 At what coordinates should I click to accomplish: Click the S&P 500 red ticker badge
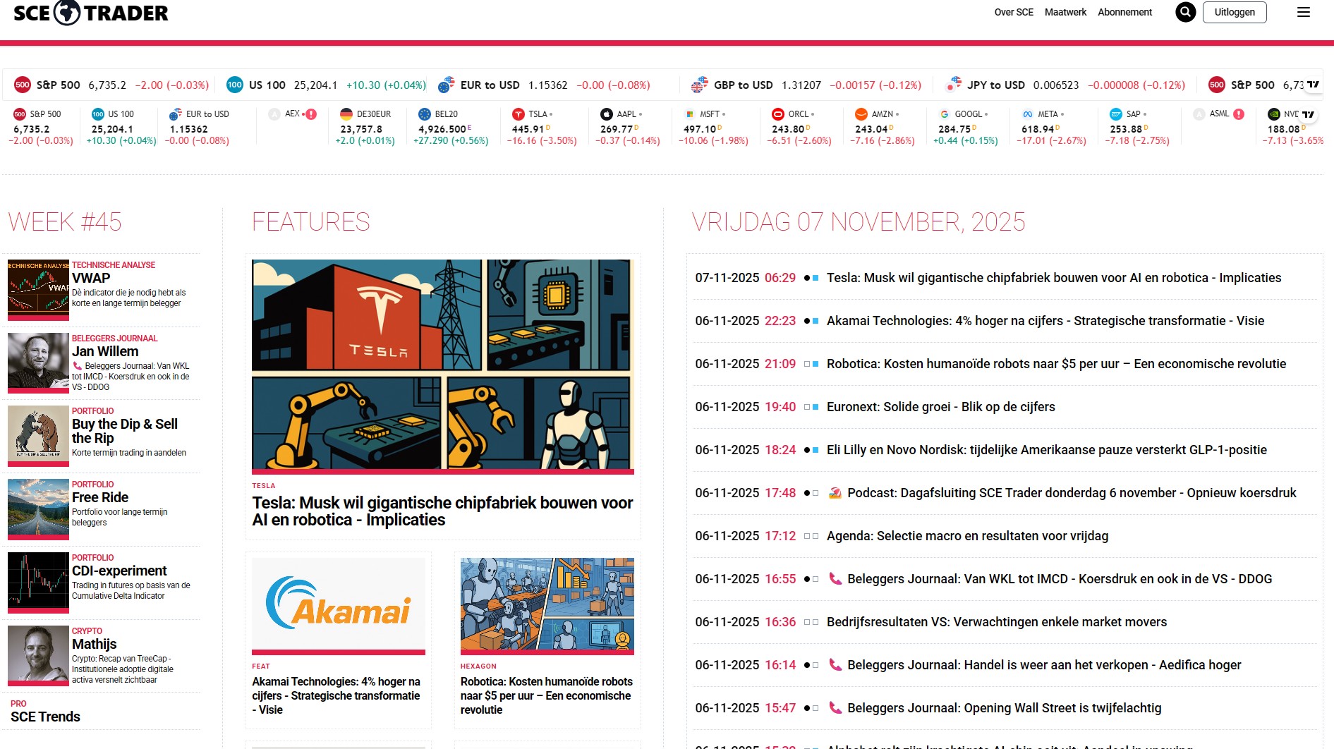pos(23,85)
